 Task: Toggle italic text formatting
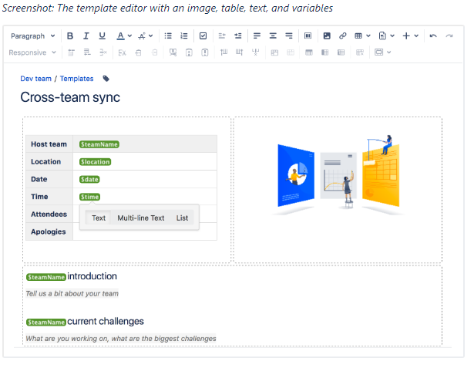tap(86, 36)
